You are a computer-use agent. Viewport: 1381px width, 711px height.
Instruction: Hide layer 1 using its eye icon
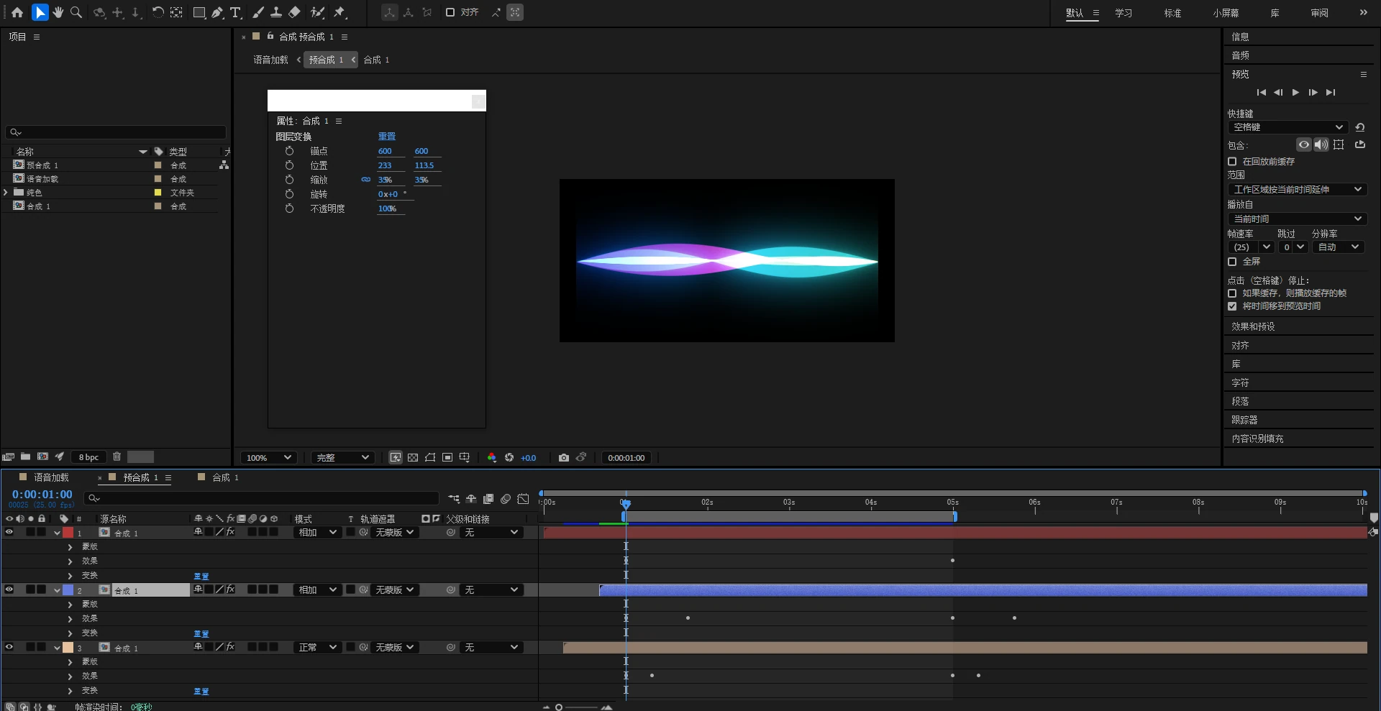pyautogui.click(x=9, y=532)
